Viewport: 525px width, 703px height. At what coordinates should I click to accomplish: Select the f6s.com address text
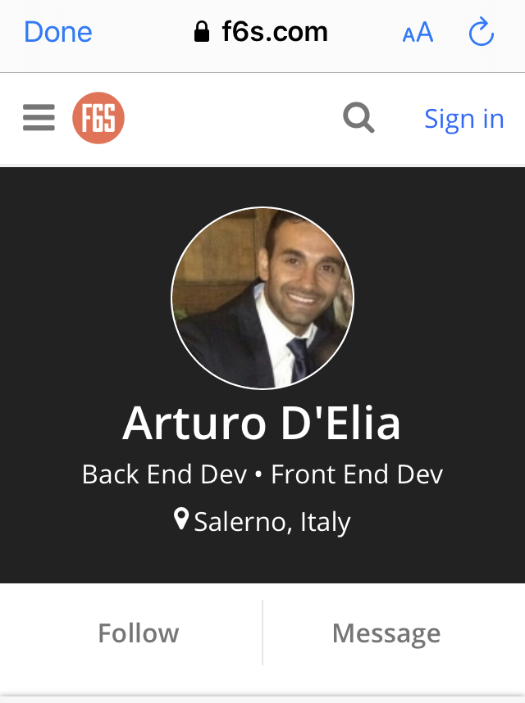coord(275,32)
